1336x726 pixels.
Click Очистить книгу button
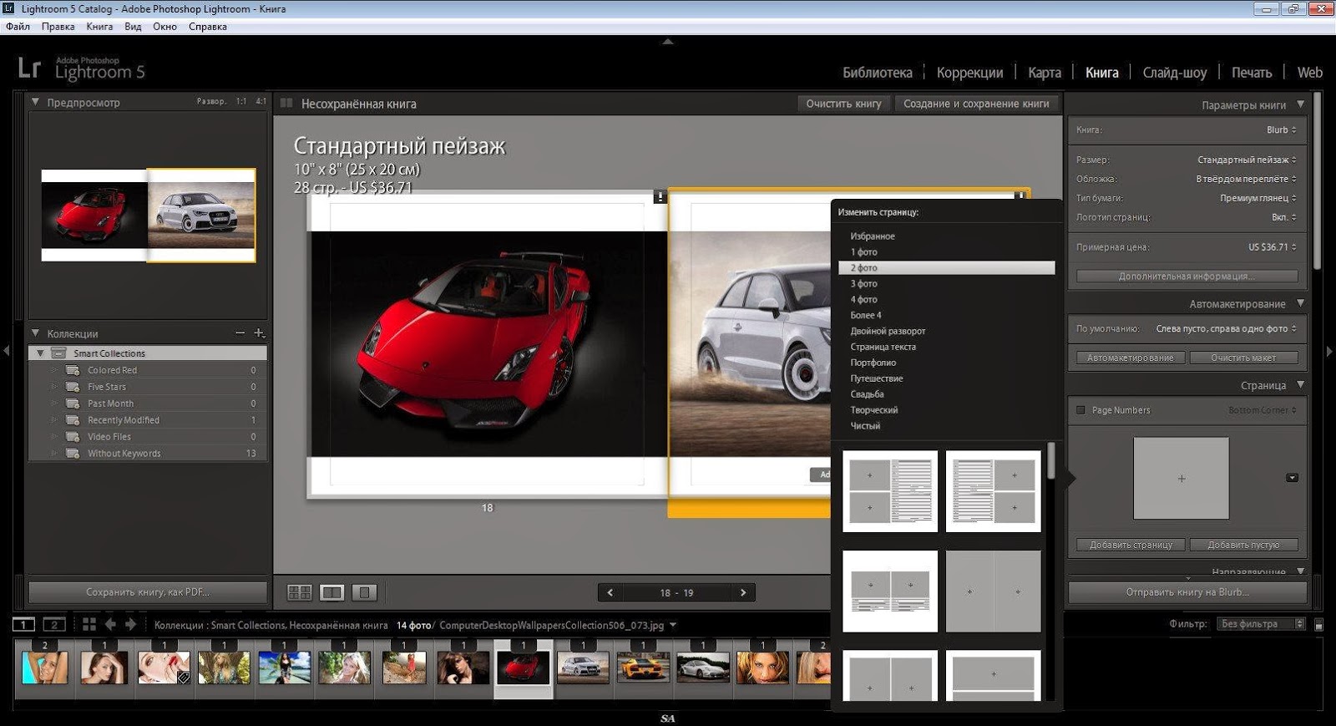[x=843, y=104]
